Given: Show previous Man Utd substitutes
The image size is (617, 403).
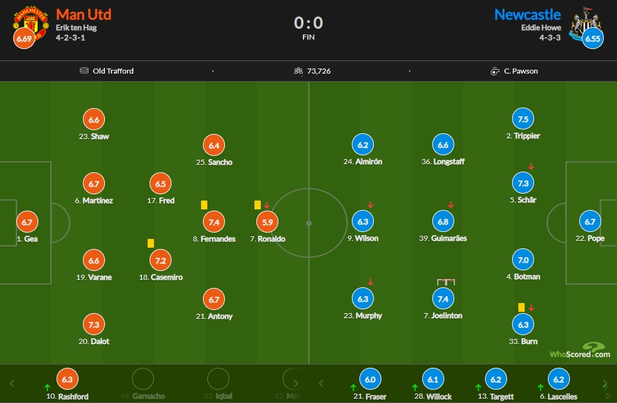Looking at the screenshot, I should [x=12, y=384].
